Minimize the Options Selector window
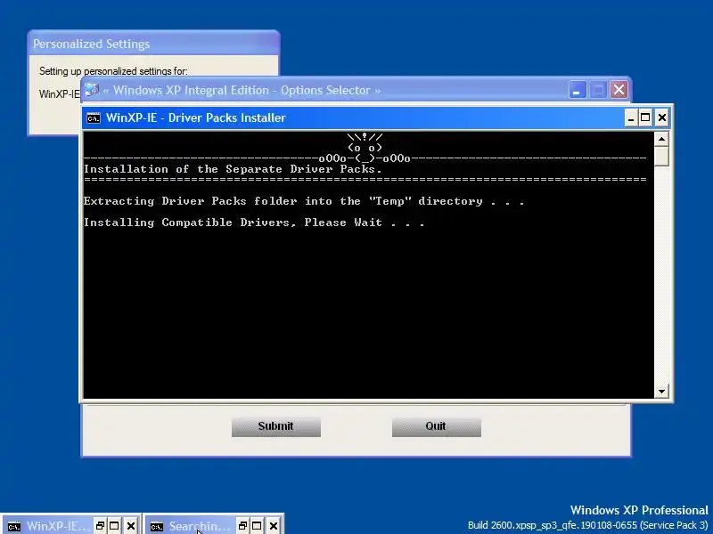This screenshot has height=534, width=713. point(578,90)
